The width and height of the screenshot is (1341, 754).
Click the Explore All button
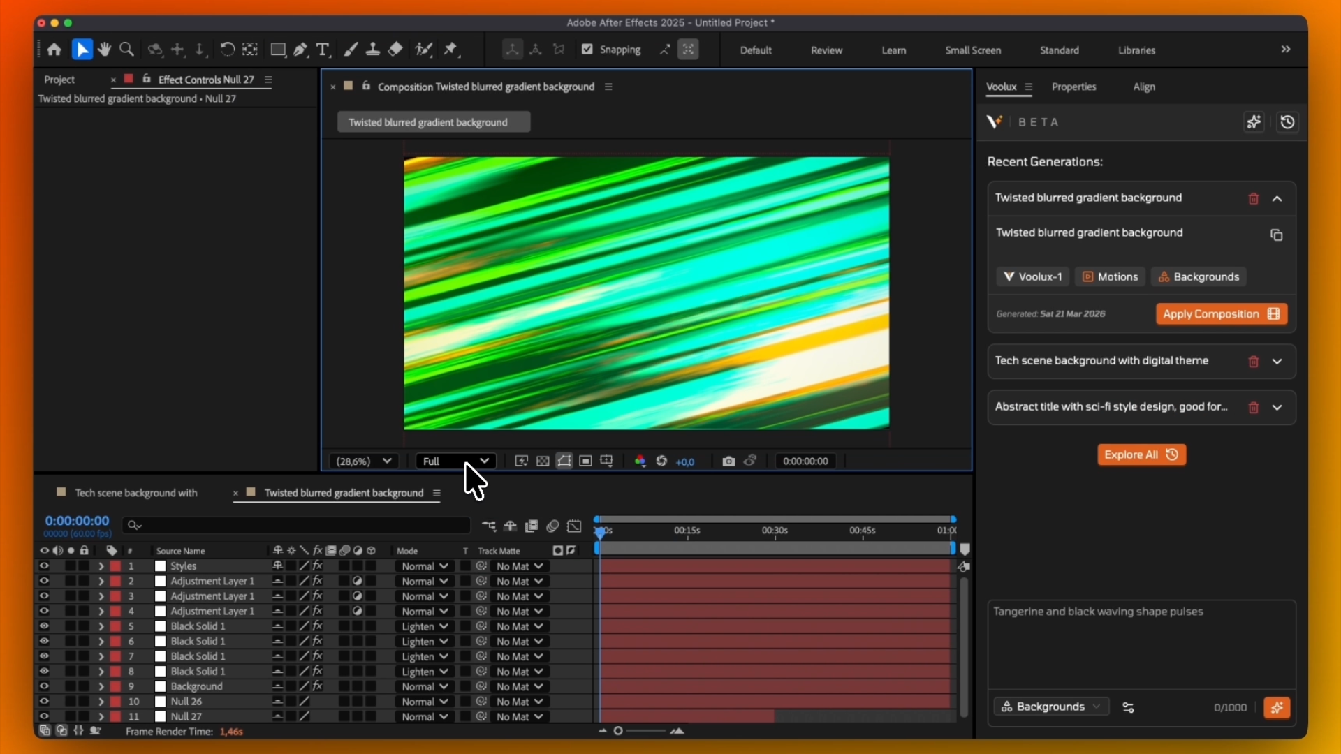(x=1141, y=454)
